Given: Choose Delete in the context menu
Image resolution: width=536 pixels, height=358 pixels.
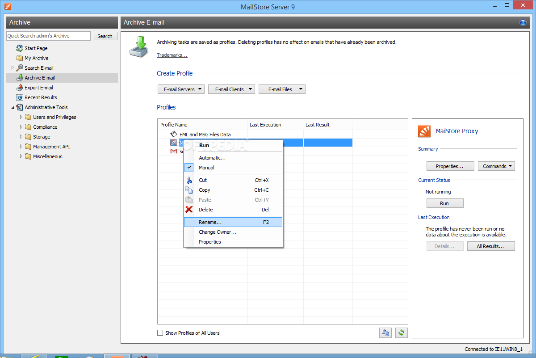Looking at the screenshot, I should pyautogui.click(x=233, y=210).
